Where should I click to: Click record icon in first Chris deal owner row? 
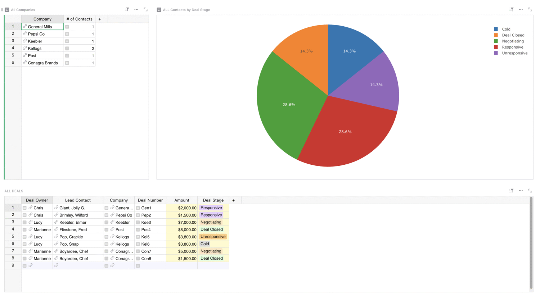tap(24, 208)
